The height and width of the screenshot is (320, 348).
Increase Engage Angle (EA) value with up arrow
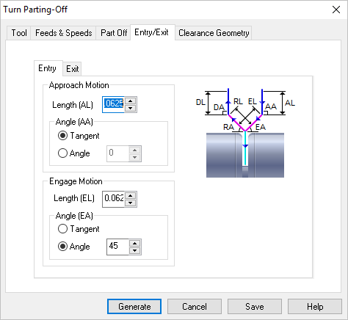(x=135, y=243)
